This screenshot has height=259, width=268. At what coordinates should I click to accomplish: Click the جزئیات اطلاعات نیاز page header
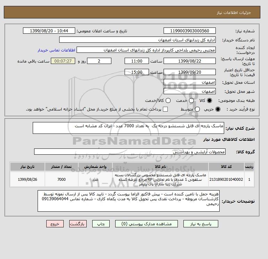tap(234, 13)
